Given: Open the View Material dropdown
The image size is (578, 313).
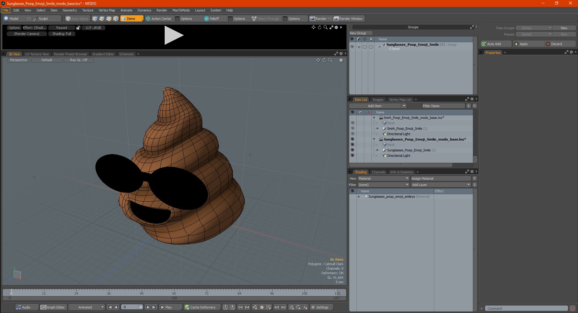Looking at the screenshot, I should point(384,178).
